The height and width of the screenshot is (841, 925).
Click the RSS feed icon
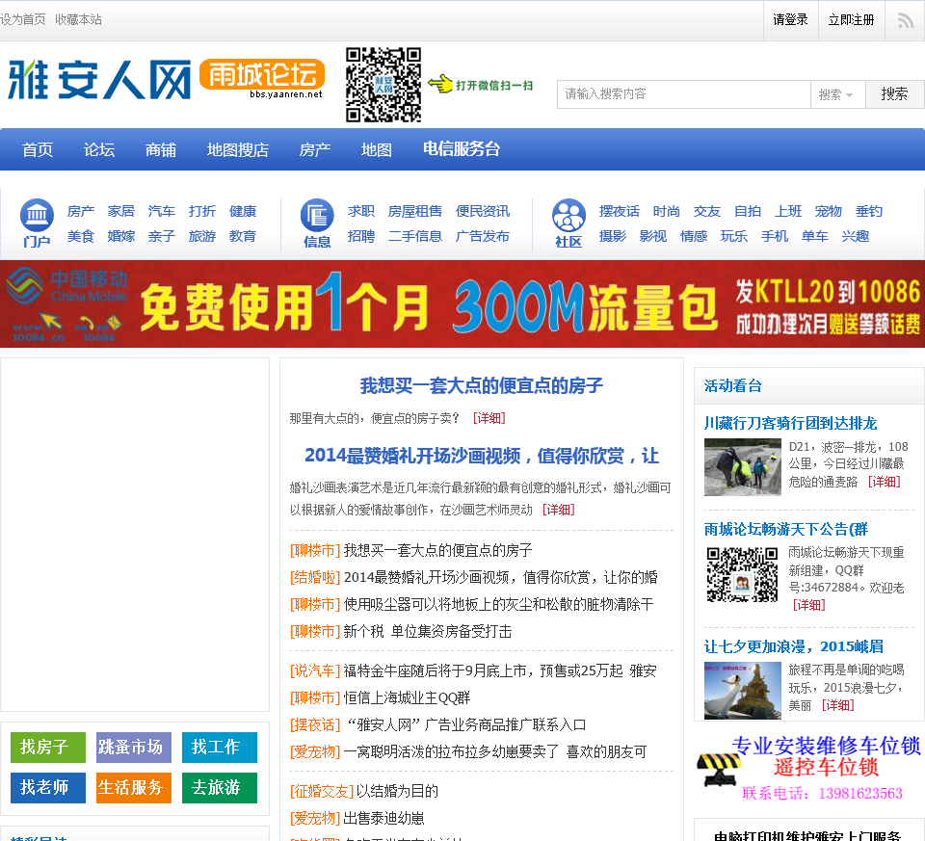point(906,20)
